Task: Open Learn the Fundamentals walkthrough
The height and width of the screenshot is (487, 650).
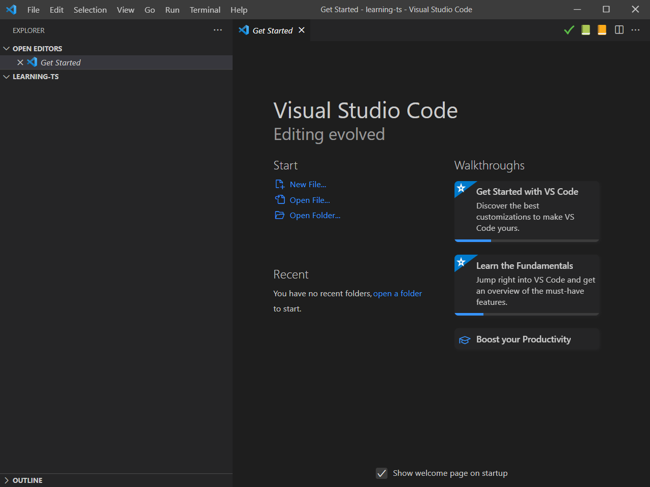Action: [527, 285]
